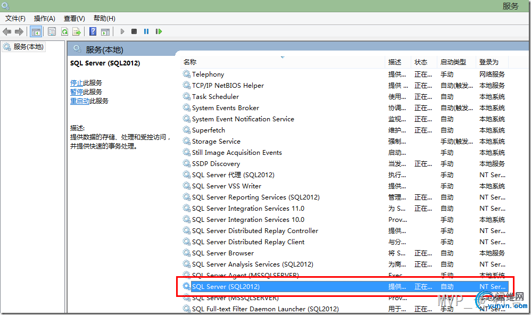This screenshot has width=531, height=315.
Task: Click the 服务(本地) pane header icon
Action: tap(77, 49)
